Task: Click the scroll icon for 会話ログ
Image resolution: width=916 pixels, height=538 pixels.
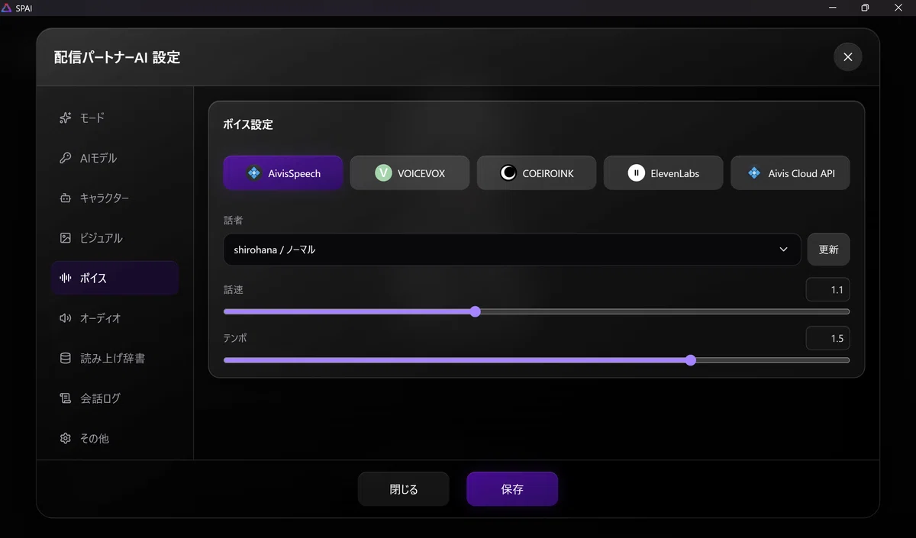Action: (66, 398)
